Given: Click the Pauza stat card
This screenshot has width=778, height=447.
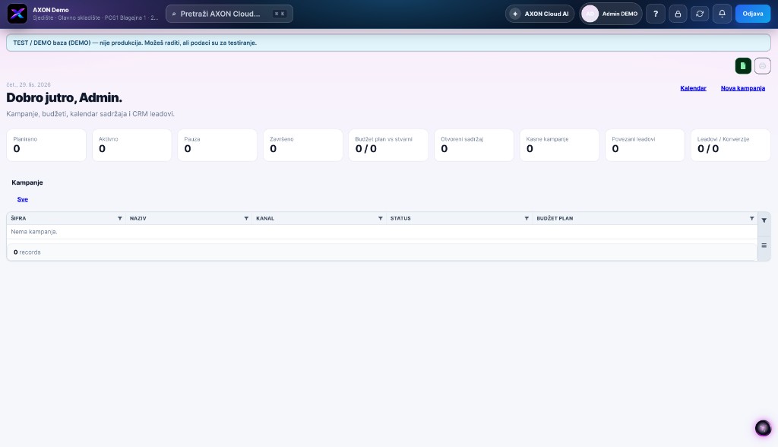Looking at the screenshot, I should 217,145.
